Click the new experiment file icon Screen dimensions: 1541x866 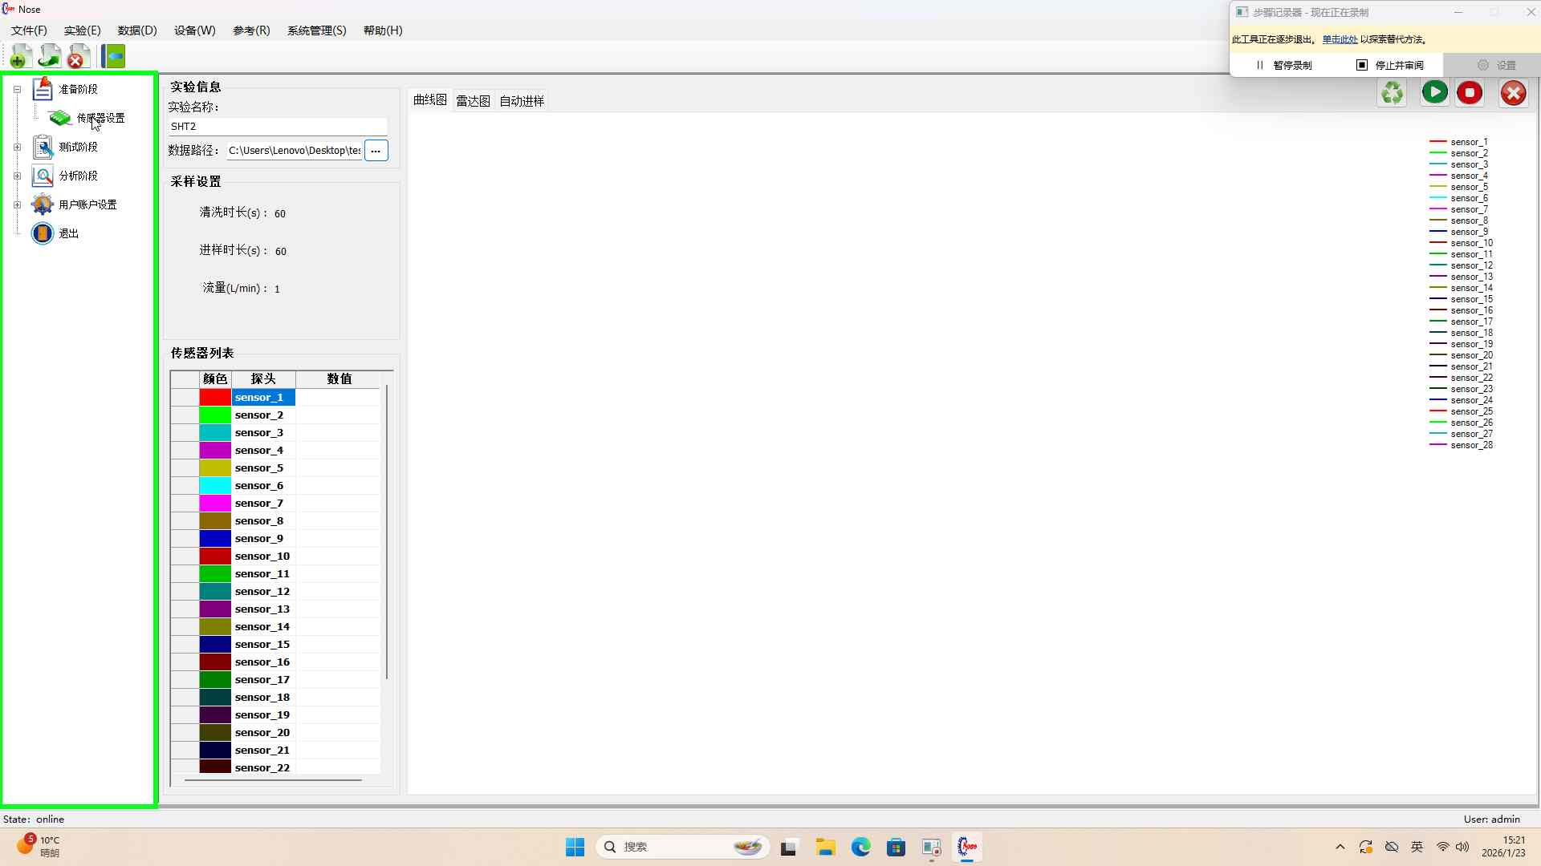(21, 56)
